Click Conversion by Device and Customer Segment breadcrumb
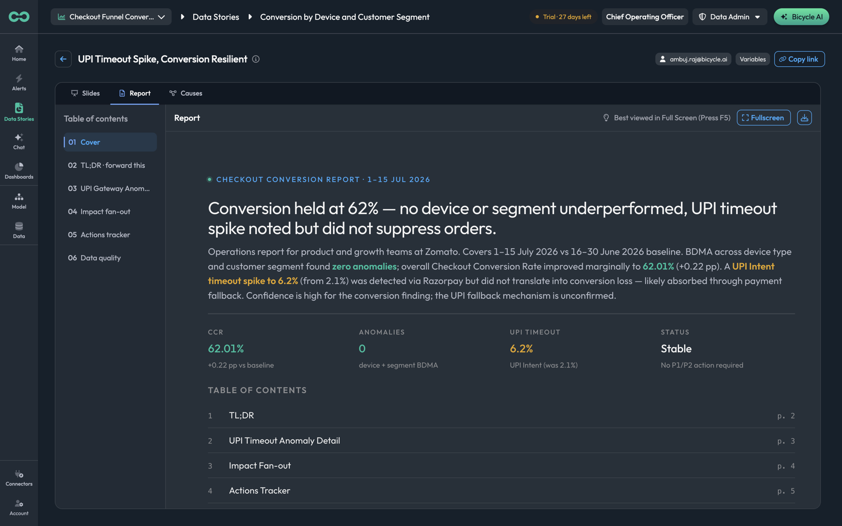Image resolution: width=842 pixels, height=526 pixels. point(345,17)
